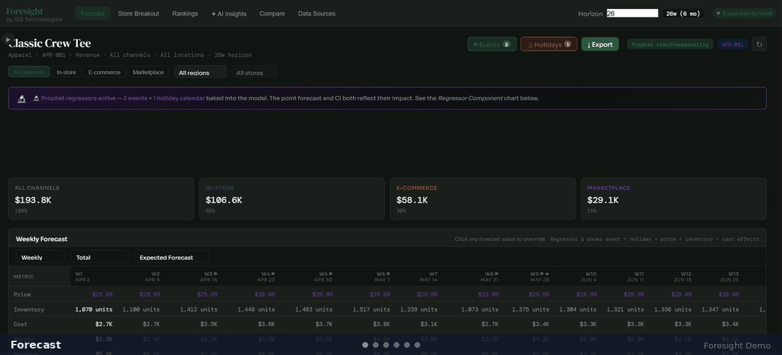Click the 2 events link in banner

pyautogui.click(x=135, y=98)
